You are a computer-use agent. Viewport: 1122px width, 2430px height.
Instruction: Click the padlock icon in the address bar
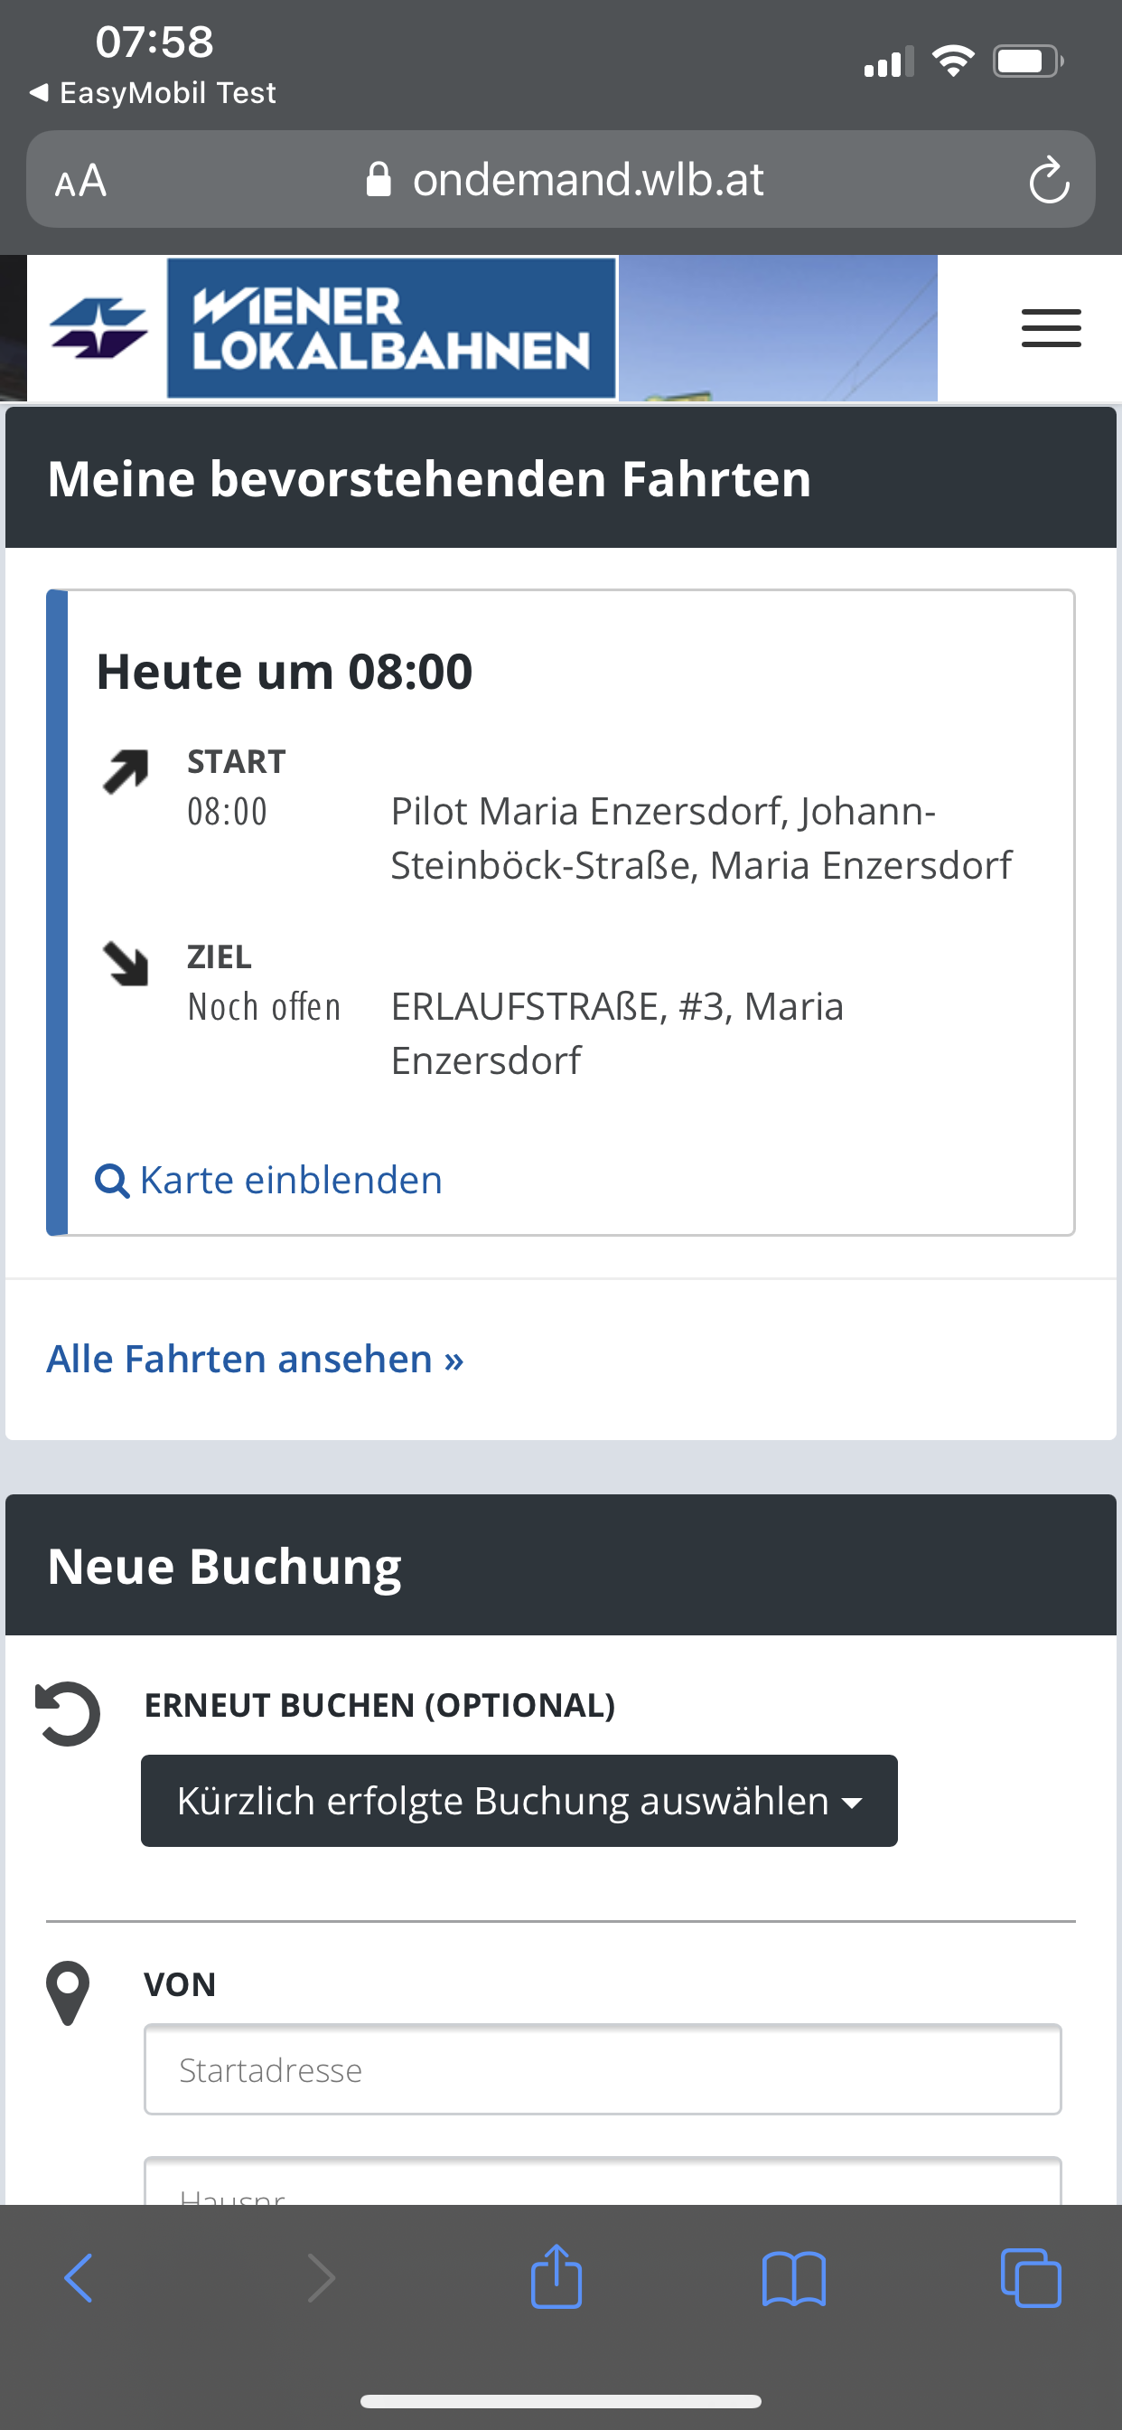(379, 180)
